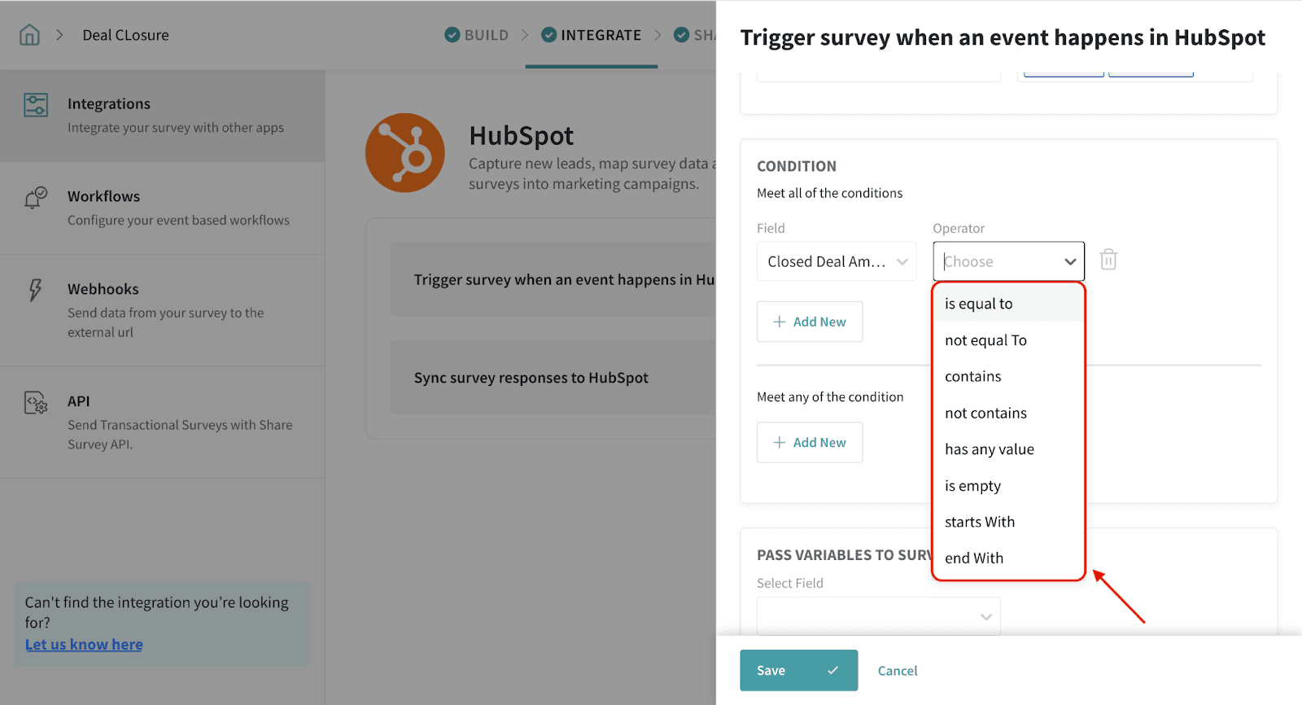Click the BUILD step checkmark icon
Image resolution: width=1302 pixels, height=705 pixels.
tap(452, 35)
